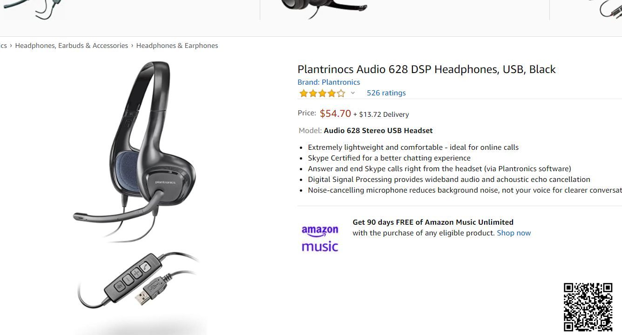622x335 pixels.
Task: Go to Headphones & Earphones breadcrumb
Action: click(177, 46)
